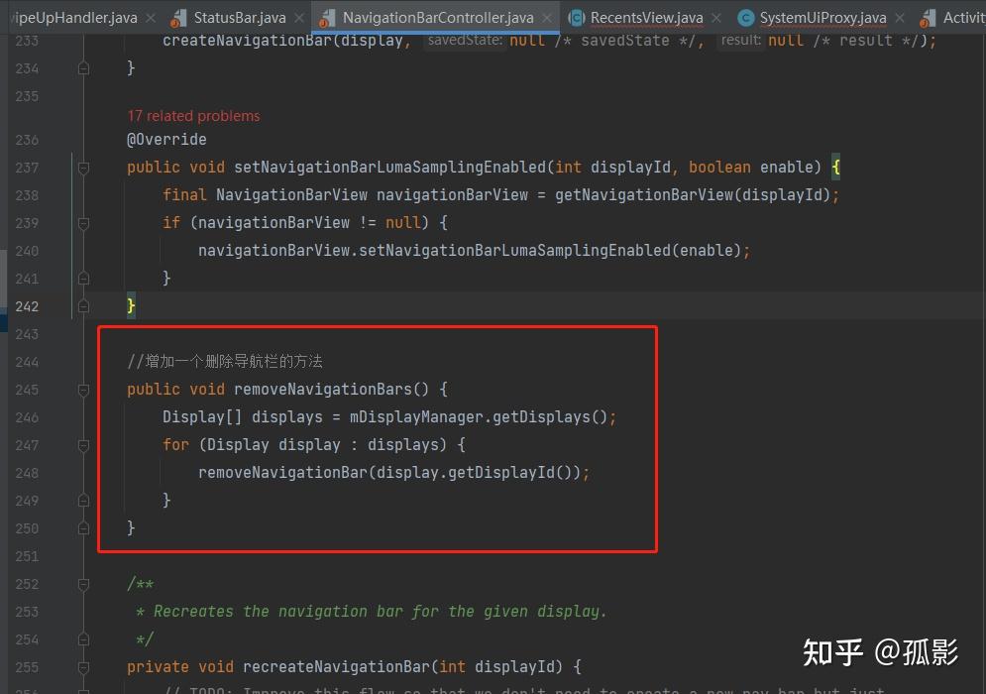Switch to the StatusBar.java tab

click(239, 18)
